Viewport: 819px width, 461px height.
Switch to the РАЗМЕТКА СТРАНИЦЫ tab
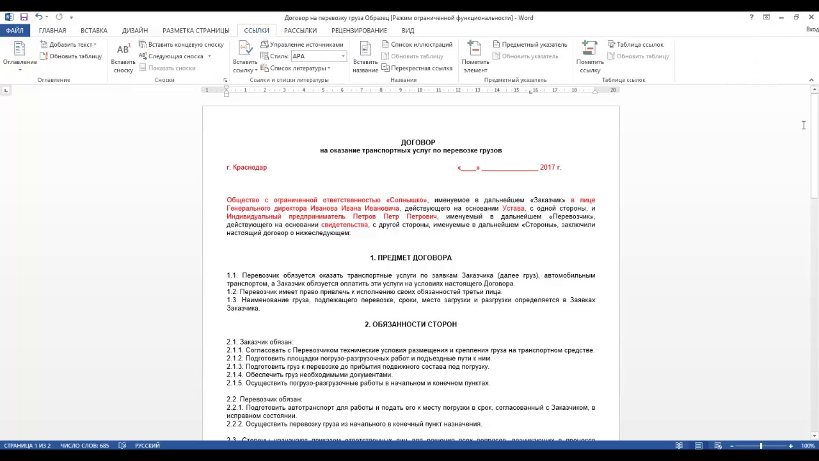pos(196,30)
